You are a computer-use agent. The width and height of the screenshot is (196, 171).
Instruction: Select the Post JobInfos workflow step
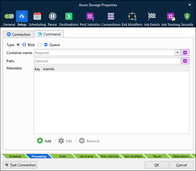coord(110,156)
